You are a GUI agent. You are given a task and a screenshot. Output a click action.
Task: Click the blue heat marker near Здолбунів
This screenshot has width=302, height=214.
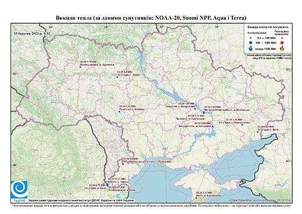click(80, 67)
